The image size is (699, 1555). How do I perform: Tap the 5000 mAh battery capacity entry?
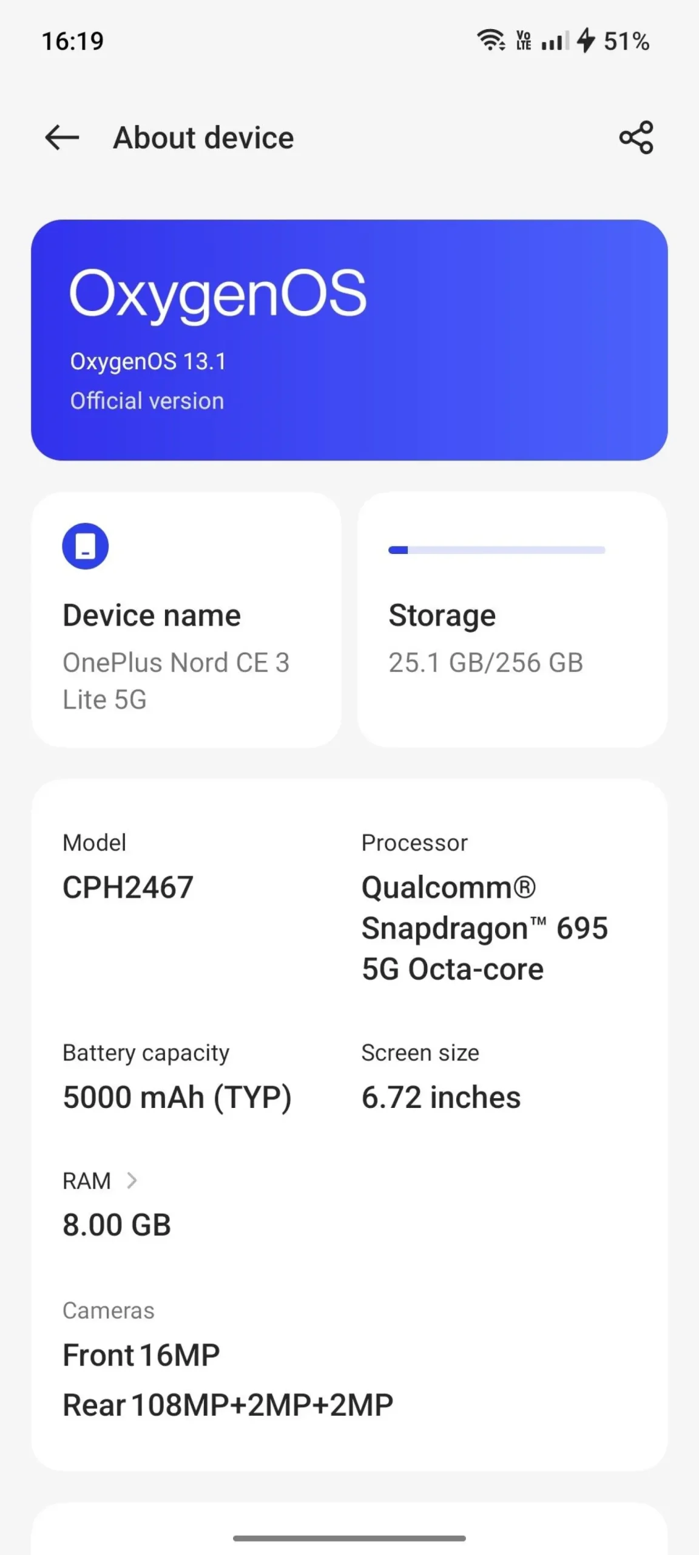tap(177, 1097)
